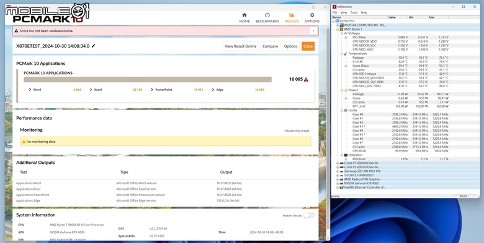
Task: Expand the Samsung SSD 990 PRO 1TB node
Action: point(338,171)
